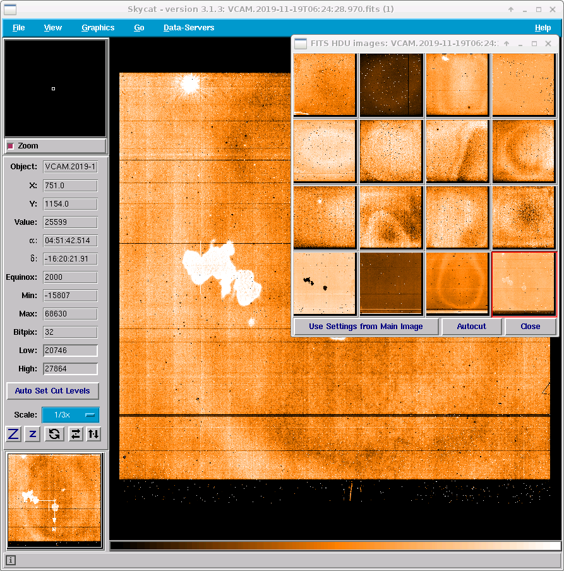Viewport: 564px width, 571px height.
Task: Click the colormap gradient bar below image
Action: point(335,546)
